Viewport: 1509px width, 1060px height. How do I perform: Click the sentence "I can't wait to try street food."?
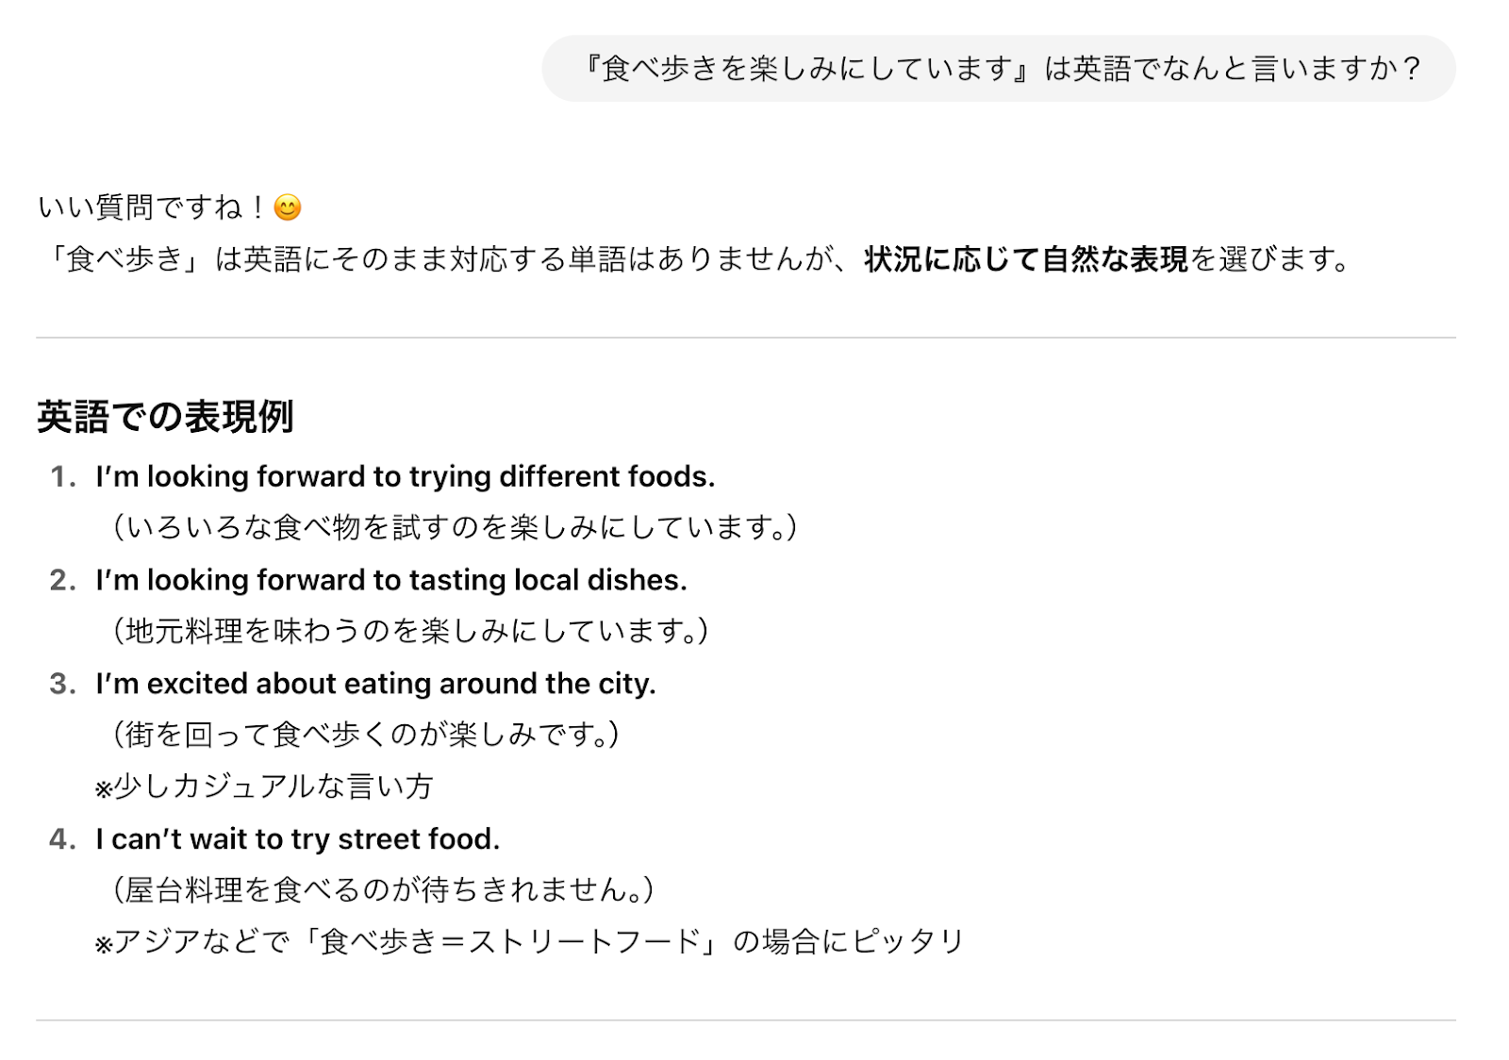tap(298, 839)
